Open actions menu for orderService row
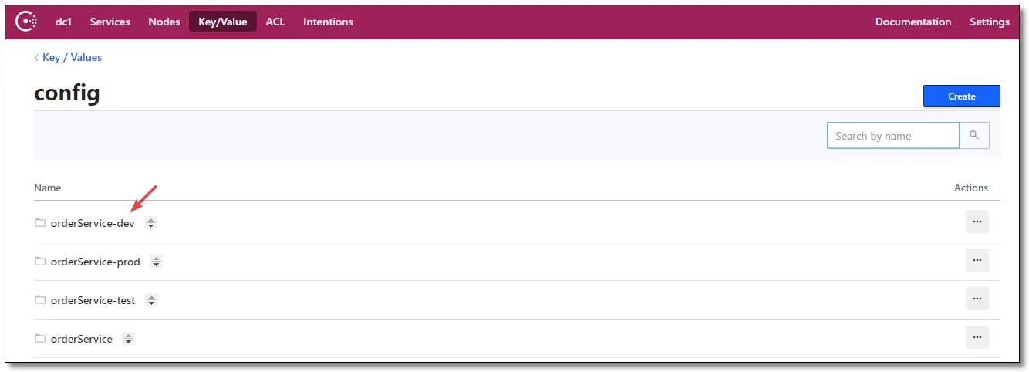Viewport: 1029px width, 372px height. pos(977,337)
